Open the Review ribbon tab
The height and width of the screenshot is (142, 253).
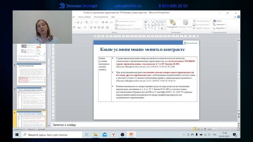tap(101, 17)
